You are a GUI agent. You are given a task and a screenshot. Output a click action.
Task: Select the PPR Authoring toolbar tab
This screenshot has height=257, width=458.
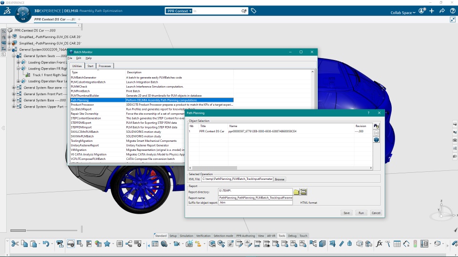(245, 236)
